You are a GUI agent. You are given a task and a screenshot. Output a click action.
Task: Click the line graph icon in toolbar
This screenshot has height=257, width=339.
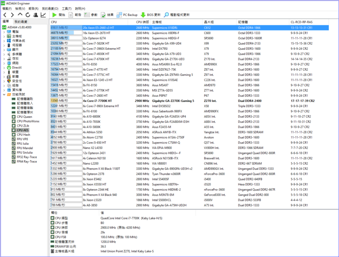(43, 15)
